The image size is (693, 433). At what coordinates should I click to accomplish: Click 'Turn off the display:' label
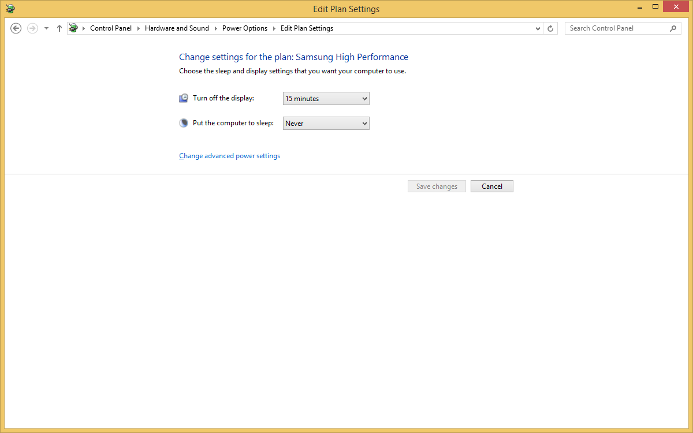[x=223, y=98]
